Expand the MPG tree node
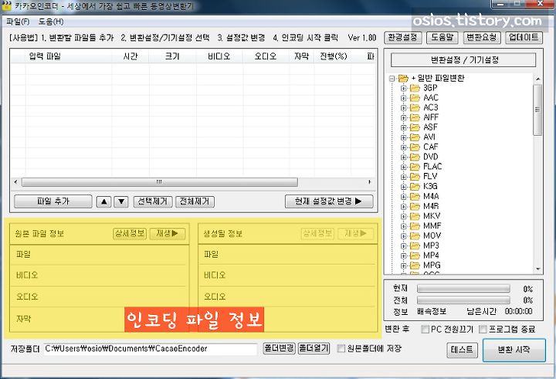 tap(404, 266)
